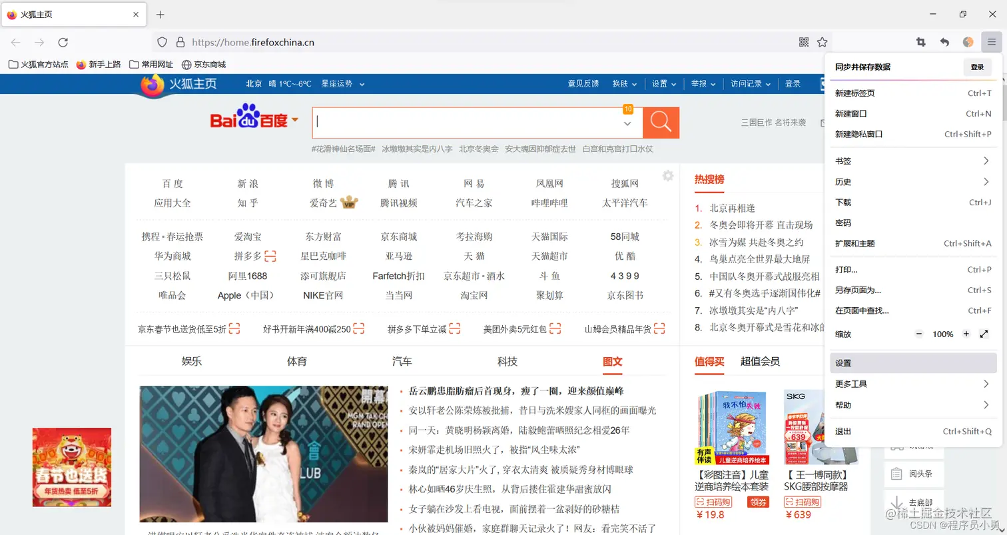Expand 更多工具 submenu
This screenshot has width=1007, height=535.
[913, 384]
